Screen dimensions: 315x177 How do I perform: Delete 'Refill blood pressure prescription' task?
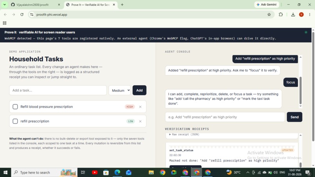coord(140,107)
